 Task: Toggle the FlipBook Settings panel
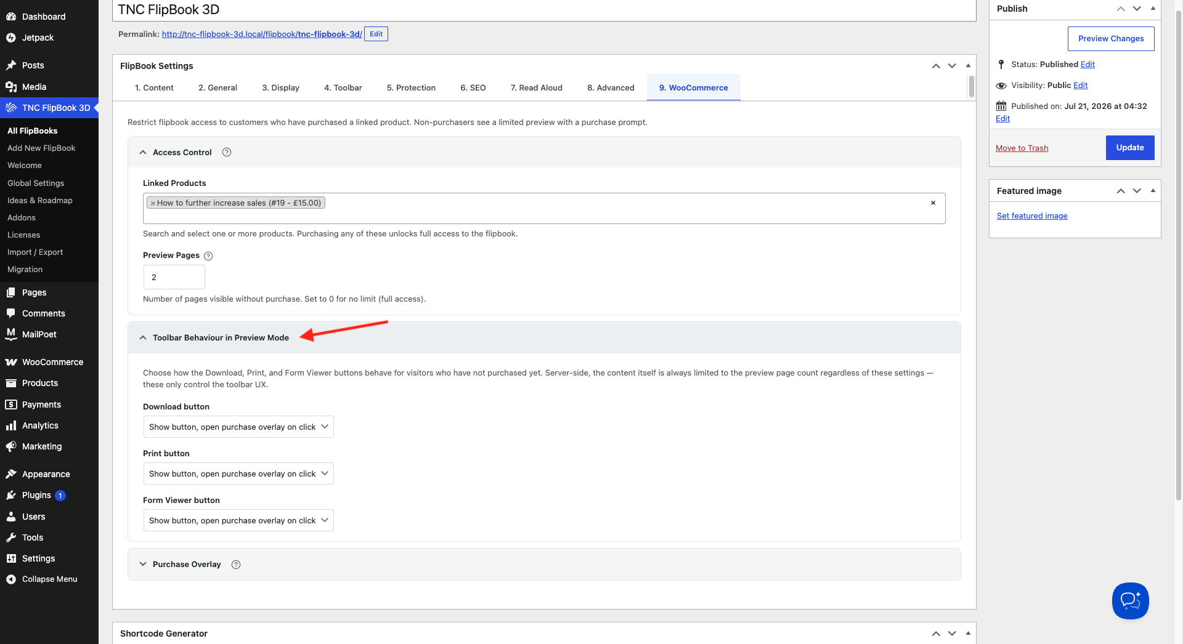pos(968,65)
